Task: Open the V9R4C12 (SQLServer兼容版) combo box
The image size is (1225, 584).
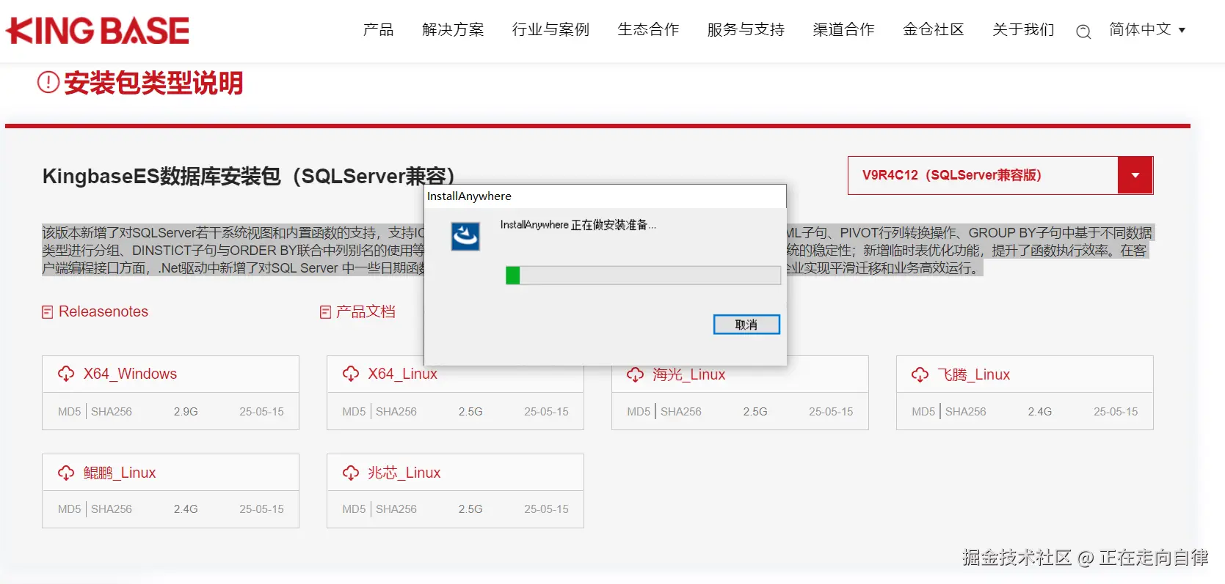Action: point(1000,175)
